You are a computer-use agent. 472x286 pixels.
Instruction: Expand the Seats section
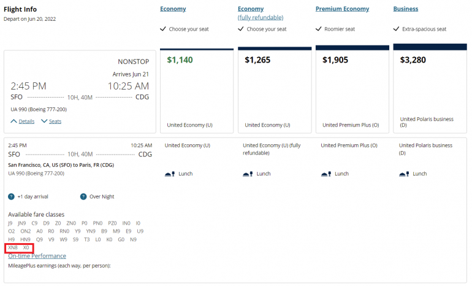click(51, 122)
